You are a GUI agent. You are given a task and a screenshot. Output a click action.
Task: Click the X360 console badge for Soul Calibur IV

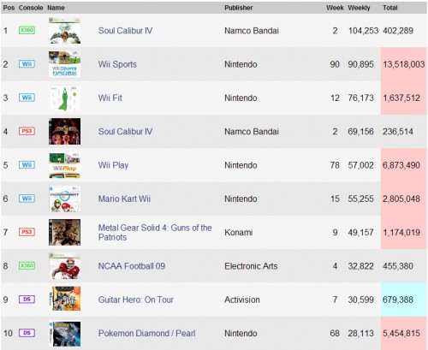(27, 30)
